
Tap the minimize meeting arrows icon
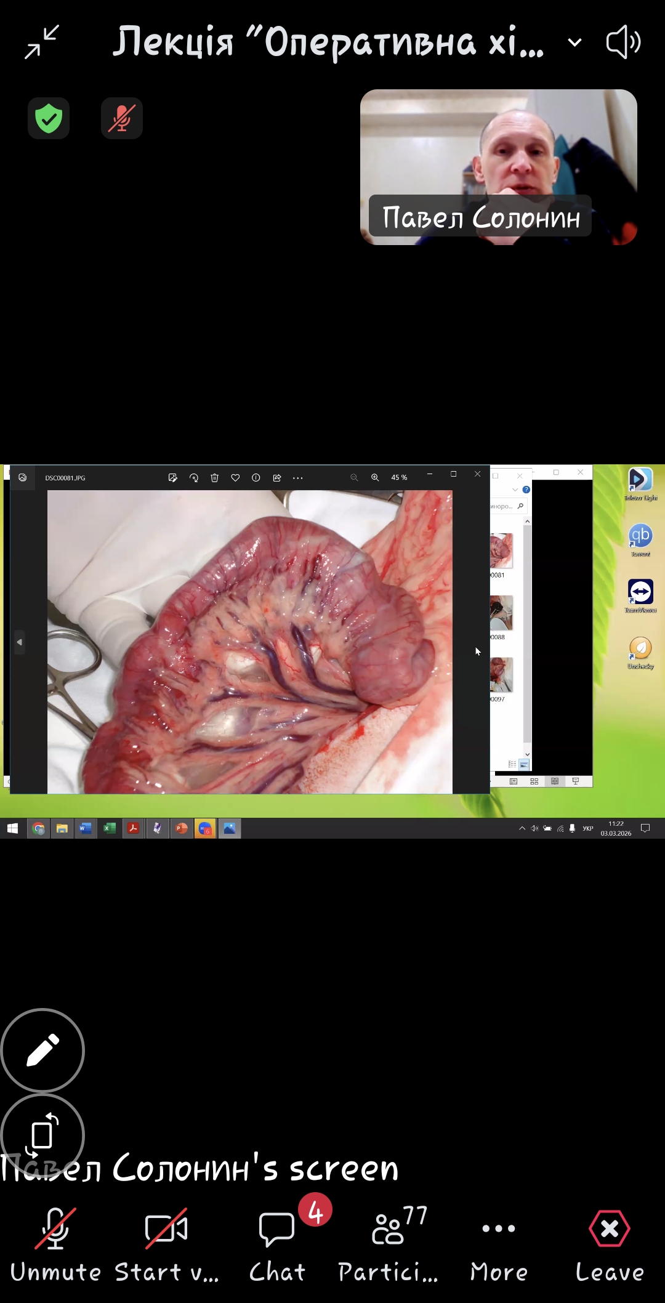[41, 42]
